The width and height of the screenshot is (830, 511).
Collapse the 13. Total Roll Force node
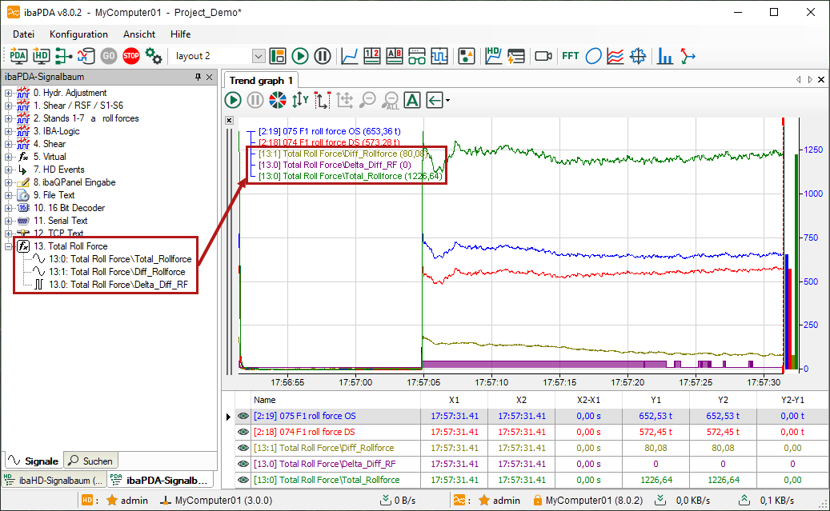click(x=8, y=246)
